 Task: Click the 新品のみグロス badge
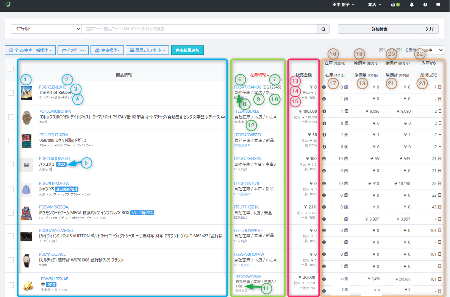point(67,189)
